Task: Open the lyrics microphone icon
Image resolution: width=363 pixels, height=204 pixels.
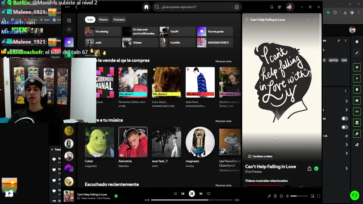Action: 269,196
